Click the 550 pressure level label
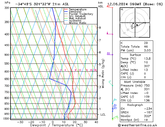Screen dimensions: 165x127 [x=7, y=64]
